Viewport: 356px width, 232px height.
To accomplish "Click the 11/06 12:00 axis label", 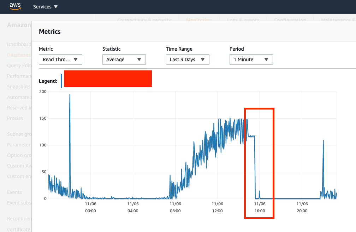I will [x=217, y=207].
